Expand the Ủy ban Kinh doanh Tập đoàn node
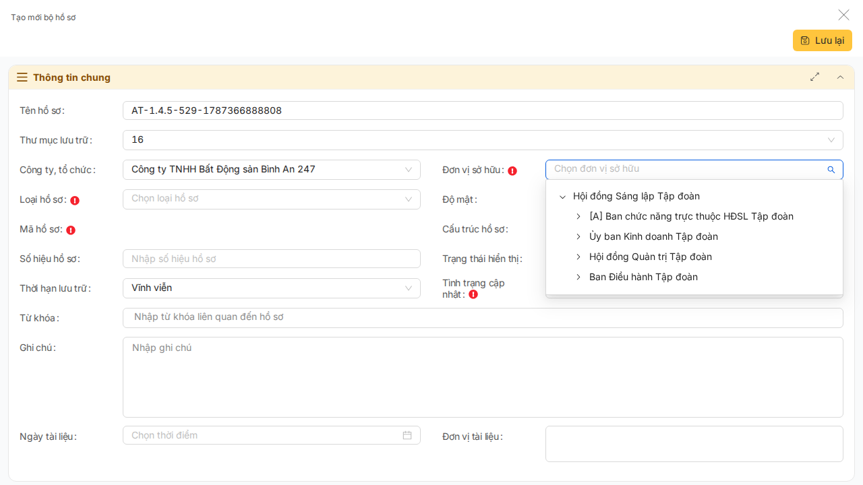Image resolution: width=863 pixels, height=485 pixels. [x=578, y=237]
